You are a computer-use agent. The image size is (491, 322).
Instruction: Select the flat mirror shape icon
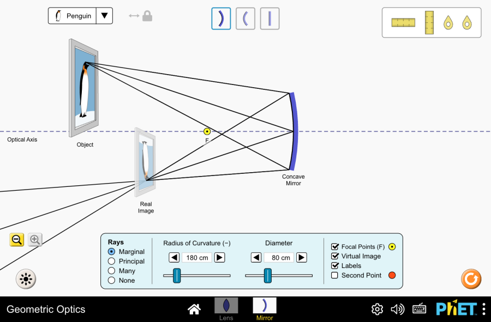tap(270, 19)
